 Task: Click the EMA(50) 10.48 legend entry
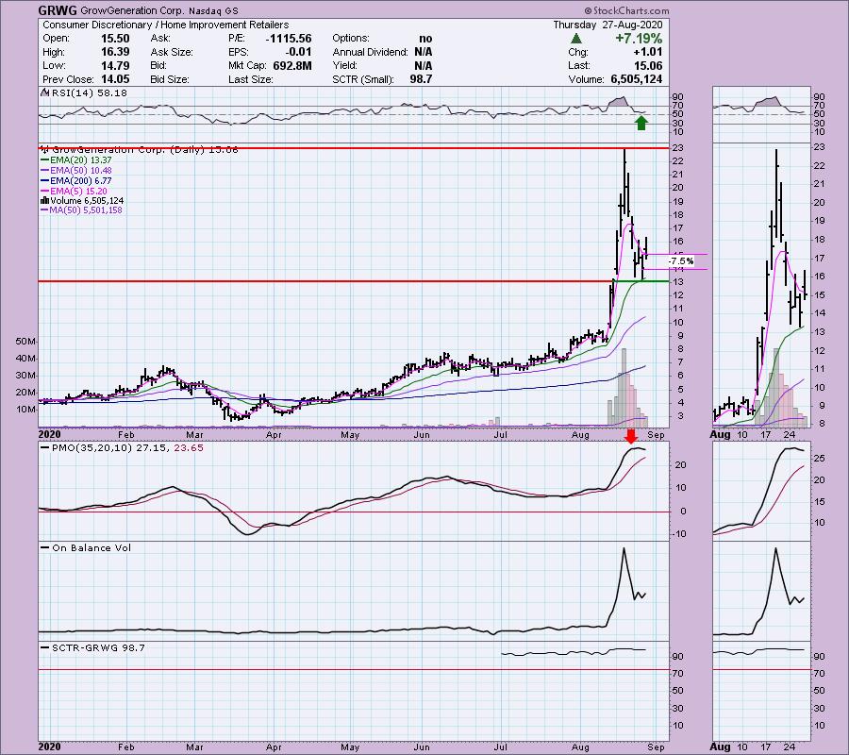click(x=76, y=171)
